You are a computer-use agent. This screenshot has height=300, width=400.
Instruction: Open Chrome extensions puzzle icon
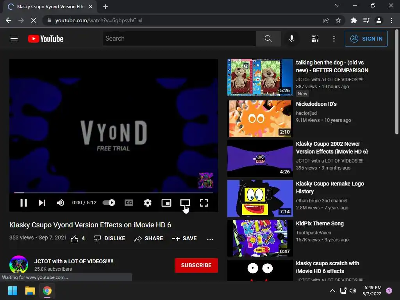tap(354, 20)
